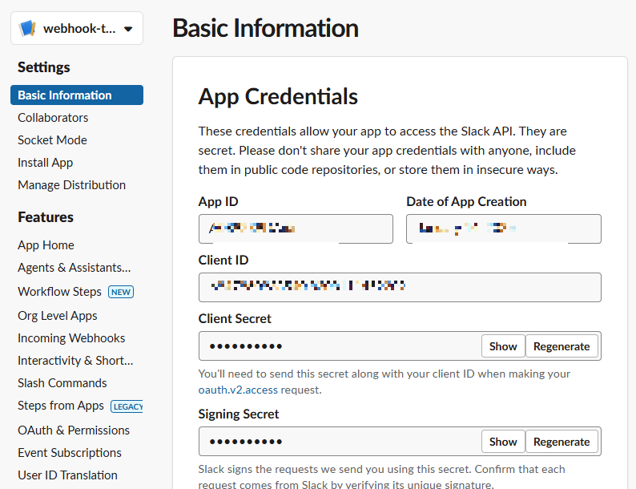The height and width of the screenshot is (489, 636).
Task: Go to Org Level Apps
Action: pyautogui.click(x=58, y=316)
